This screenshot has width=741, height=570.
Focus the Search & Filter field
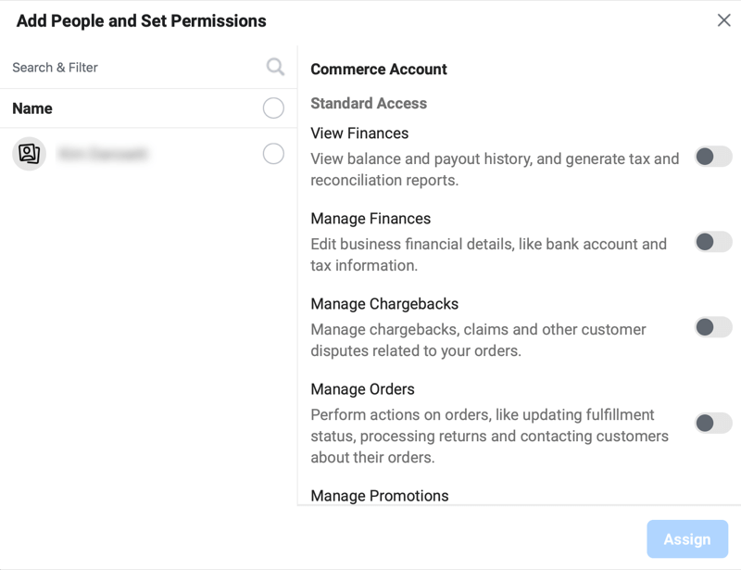pyautogui.click(x=137, y=68)
